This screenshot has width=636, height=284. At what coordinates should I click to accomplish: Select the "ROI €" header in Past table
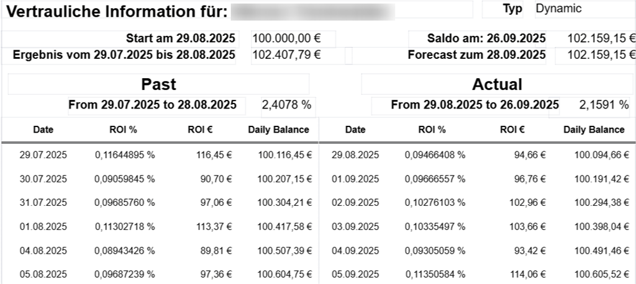point(200,130)
